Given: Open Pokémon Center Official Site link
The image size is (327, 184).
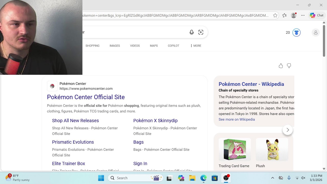Looking at the screenshot, I should [86, 97].
